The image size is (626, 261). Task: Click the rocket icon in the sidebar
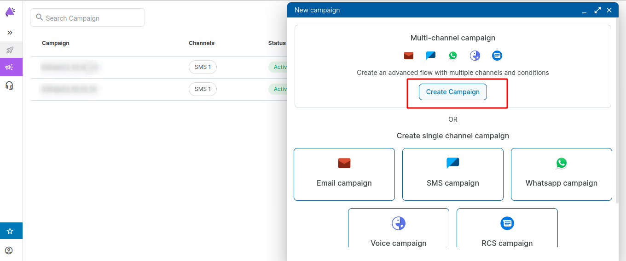coord(10,50)
